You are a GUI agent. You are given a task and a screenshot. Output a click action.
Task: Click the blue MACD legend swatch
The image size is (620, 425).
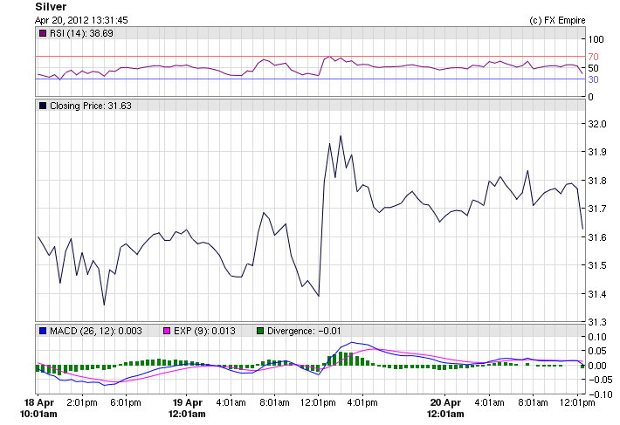coord(44,331)
